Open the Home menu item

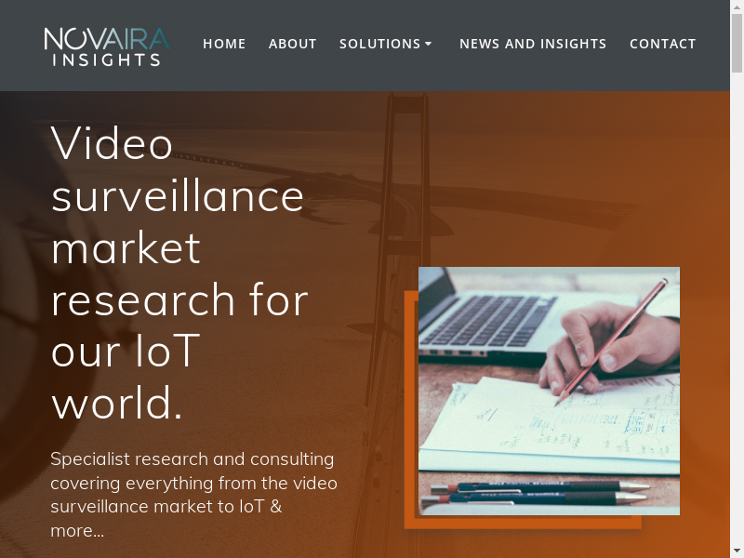point(224,44)
